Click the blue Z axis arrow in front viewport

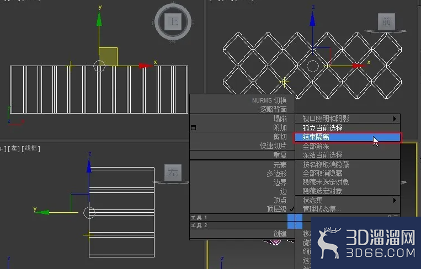[312, 19]
